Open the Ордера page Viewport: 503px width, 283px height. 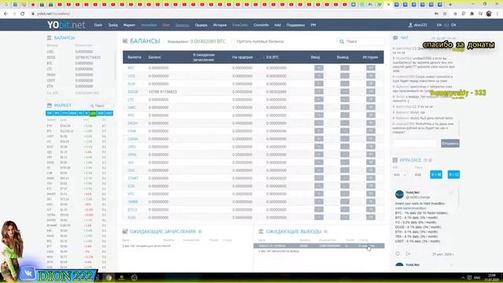coord(201,25)
